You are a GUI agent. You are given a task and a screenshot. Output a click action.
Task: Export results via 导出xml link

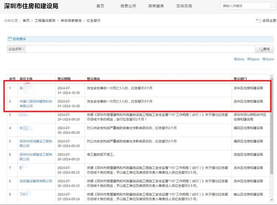268,59
